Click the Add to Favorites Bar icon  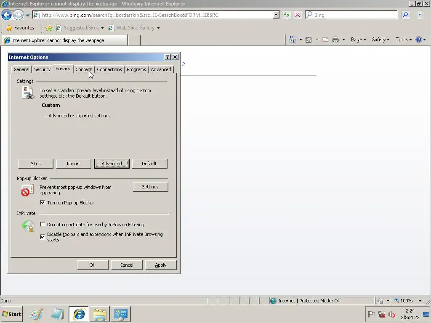[x=49, y=28]
